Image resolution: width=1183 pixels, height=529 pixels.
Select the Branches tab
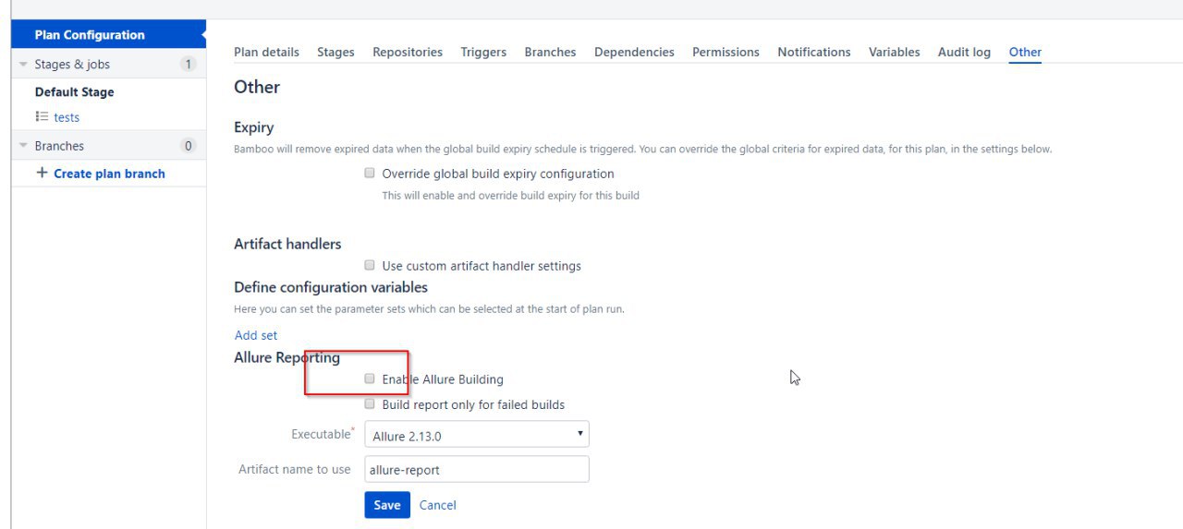pyautogui.click(x=550, y=53)
